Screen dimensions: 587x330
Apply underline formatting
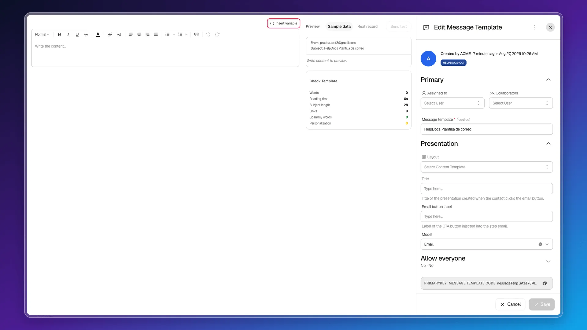[77, 35]
